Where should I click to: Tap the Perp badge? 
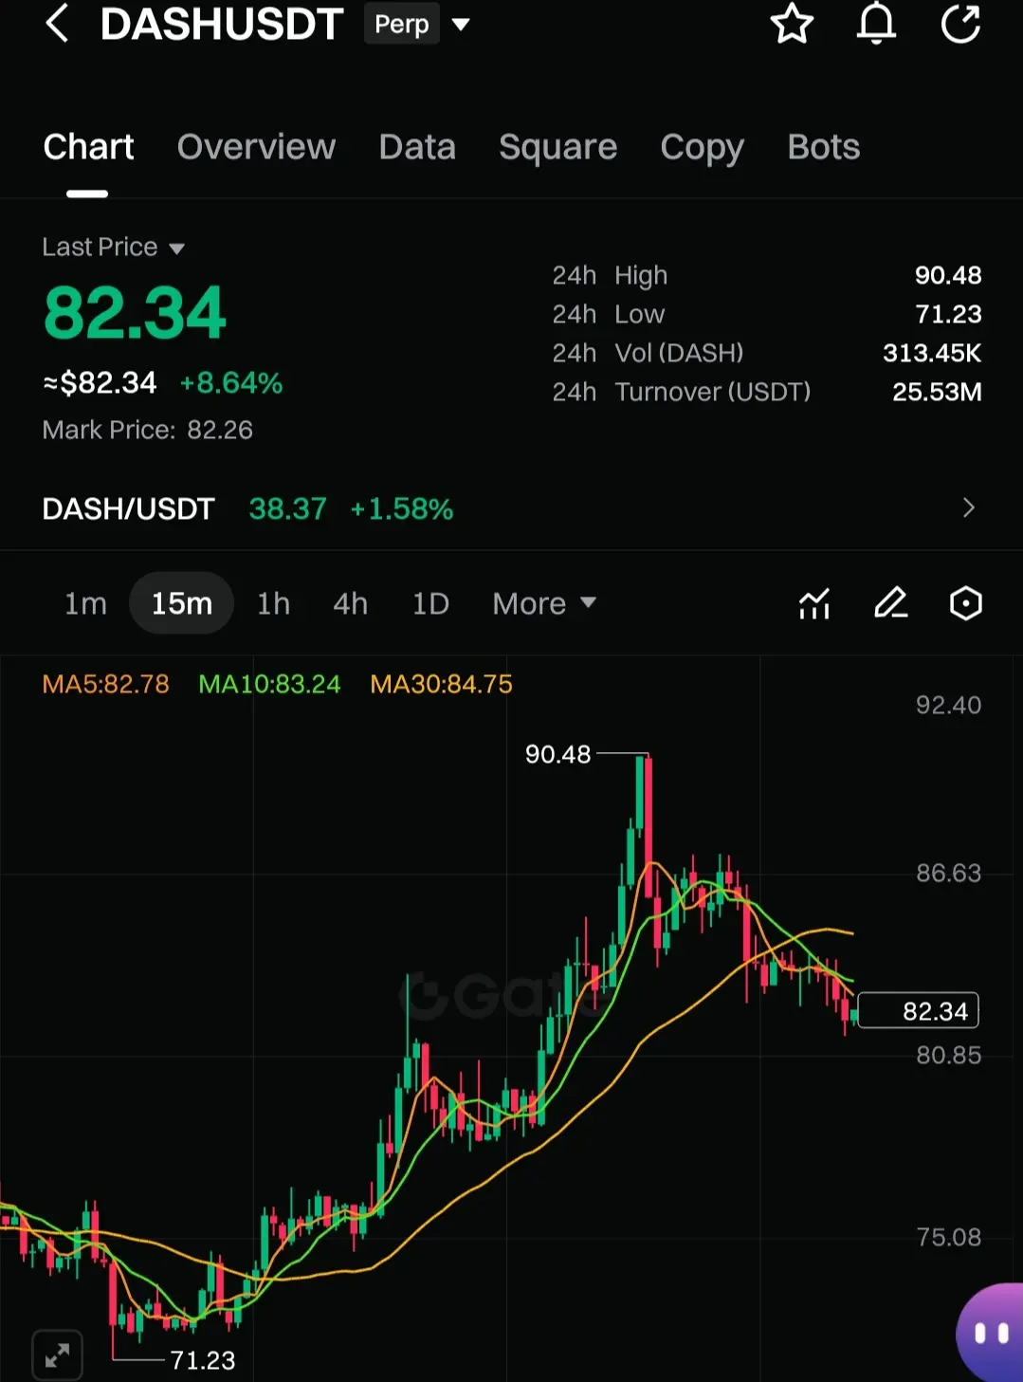click(x=402, y=24)
